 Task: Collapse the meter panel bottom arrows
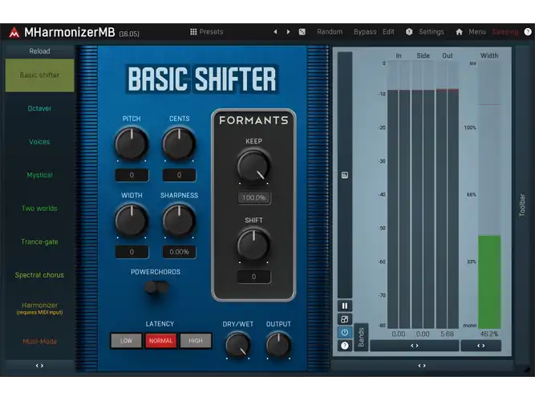tap(422, 366)
